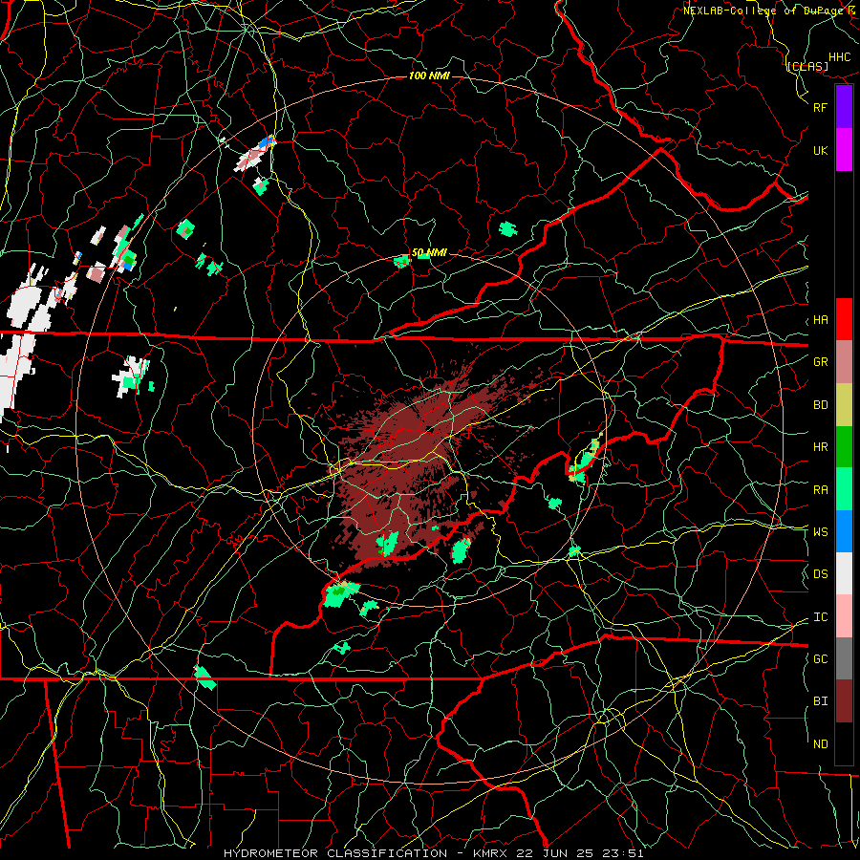860x860 pixels.
Task: Click the brown BI legend swatch
Action: (844, 701)
